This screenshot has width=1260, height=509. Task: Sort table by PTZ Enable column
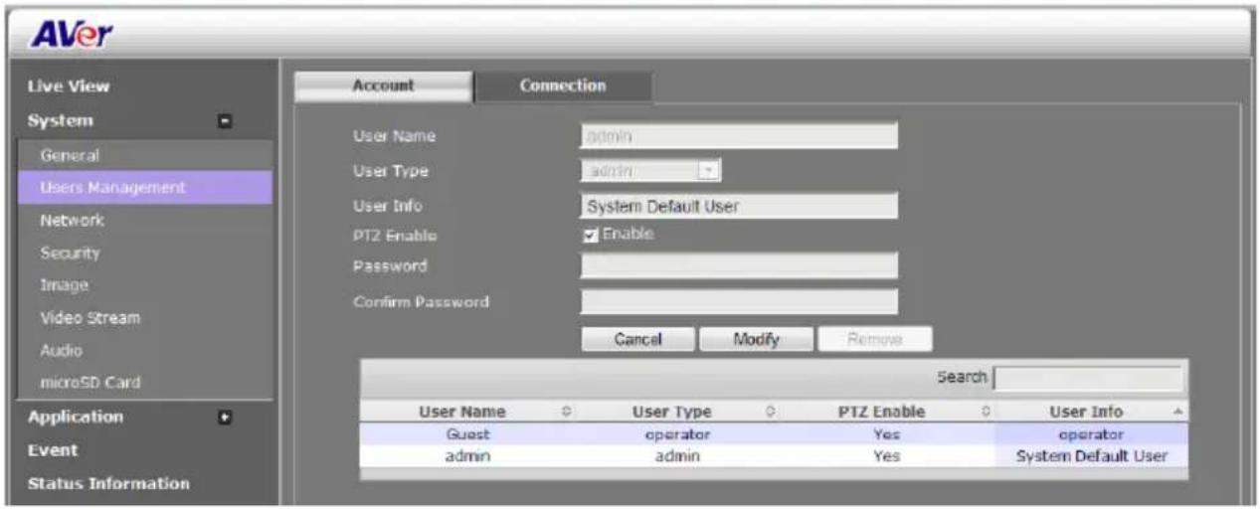(888, 412)
